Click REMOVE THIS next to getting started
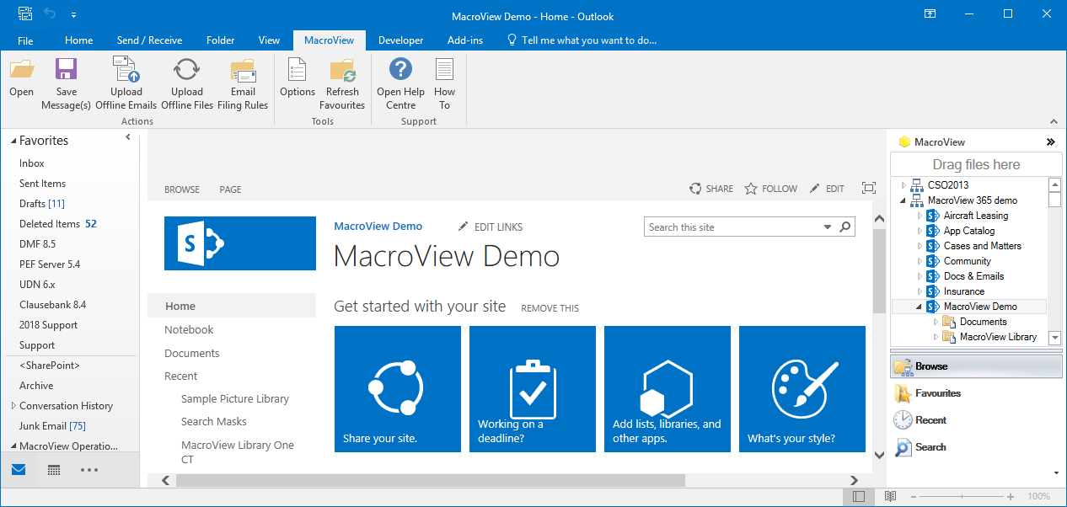This screenshot has width=1067, height=507. 550,308
